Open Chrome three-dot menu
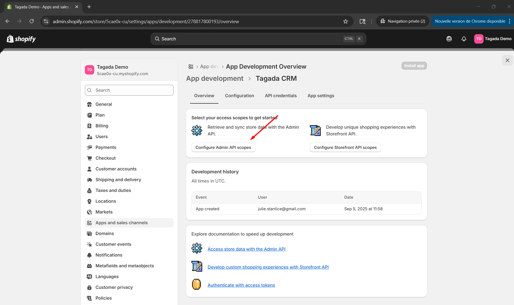 tap(509, 21)
